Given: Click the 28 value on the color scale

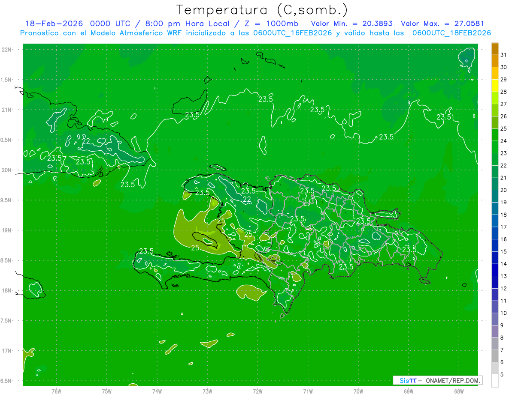Looking at the screenshot, I should click(504, 92).
